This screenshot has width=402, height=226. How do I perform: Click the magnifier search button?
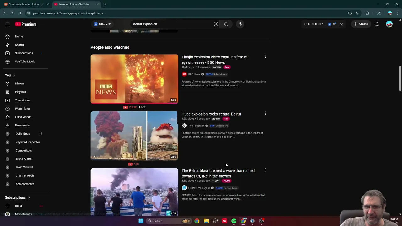click(226, 24)
